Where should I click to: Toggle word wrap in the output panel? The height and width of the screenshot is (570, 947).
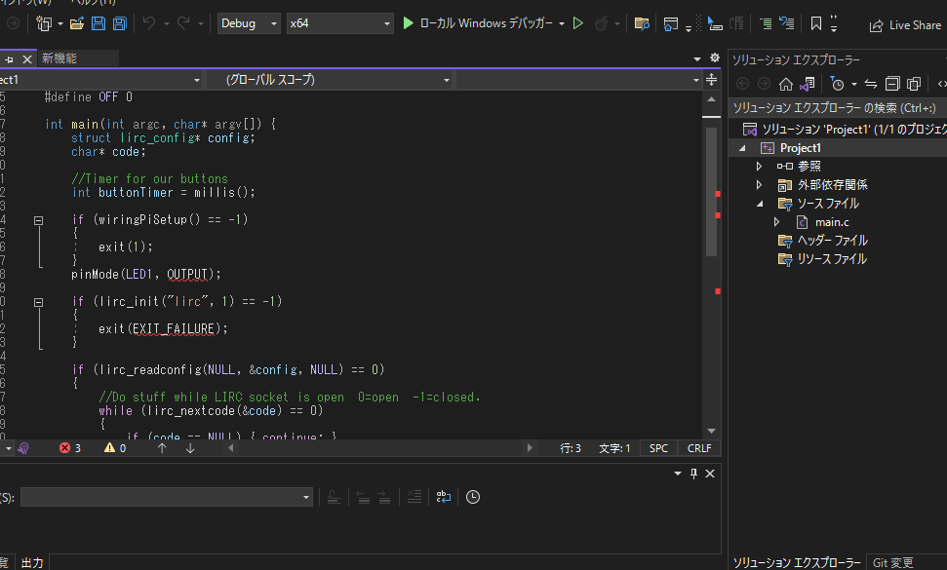coord(443,497)
